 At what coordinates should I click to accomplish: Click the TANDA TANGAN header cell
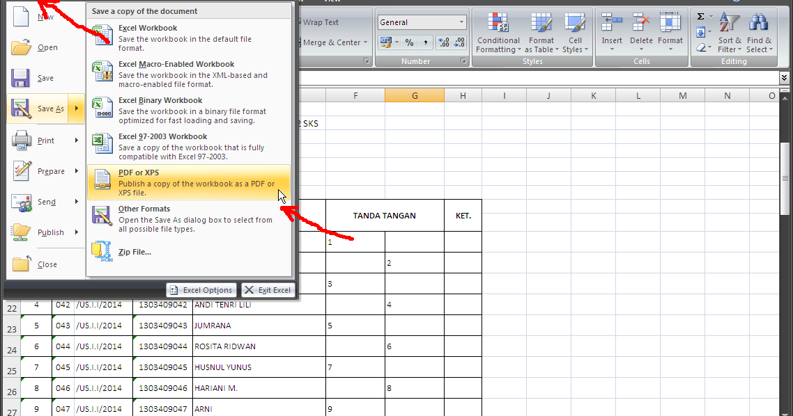tap(385, 216)
